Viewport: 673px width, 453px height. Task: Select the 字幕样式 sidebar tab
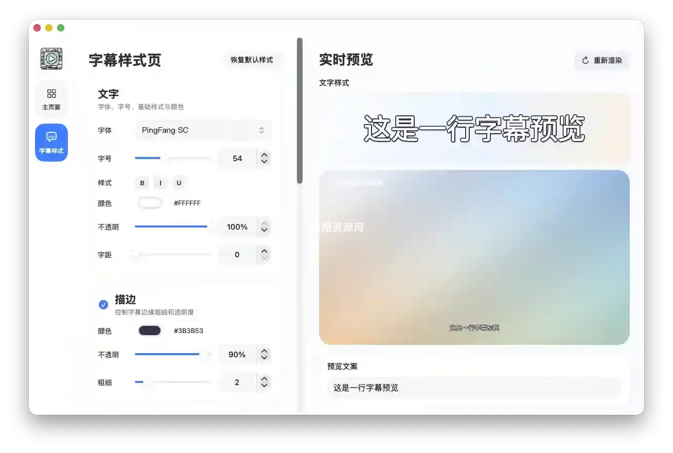pyautogui.click(x=51, y=143)
